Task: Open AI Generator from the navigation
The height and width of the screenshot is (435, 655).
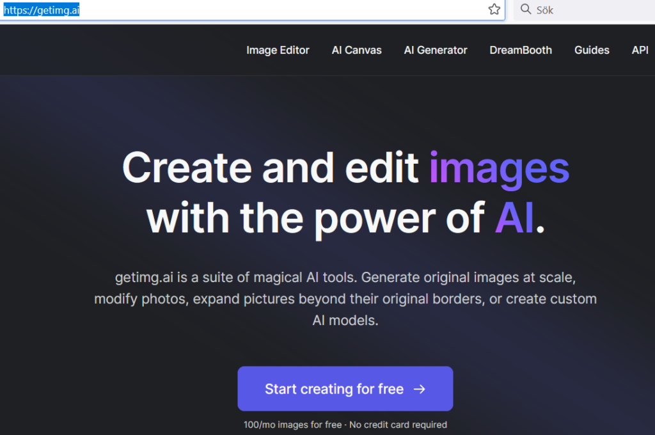Action: pyautogui.click(x=435, y=50)
